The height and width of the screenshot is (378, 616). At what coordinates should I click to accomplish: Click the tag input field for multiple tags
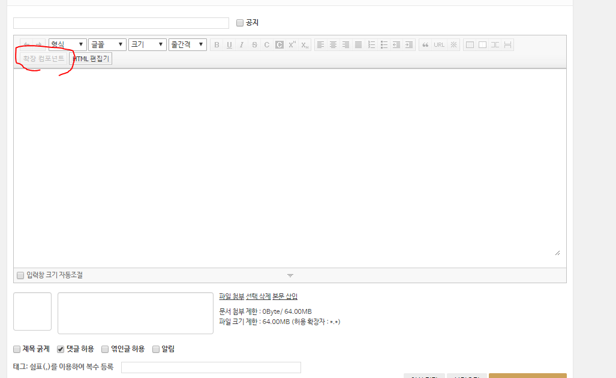pos(210,367)
